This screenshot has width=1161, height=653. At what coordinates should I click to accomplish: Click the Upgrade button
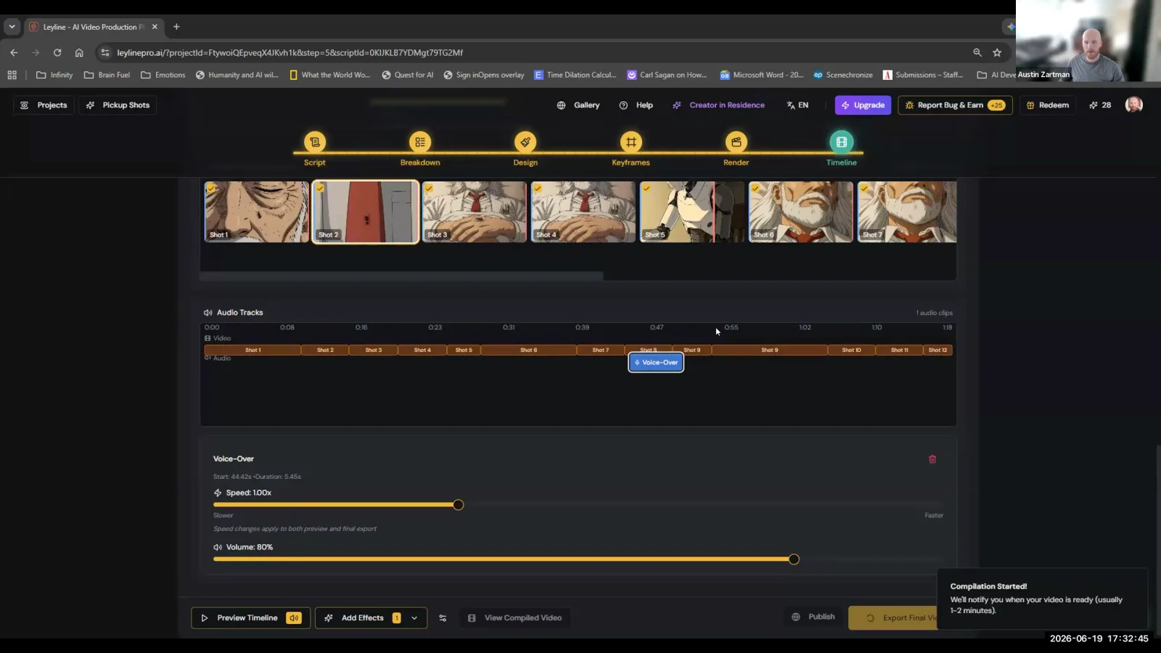pos(863,105)
